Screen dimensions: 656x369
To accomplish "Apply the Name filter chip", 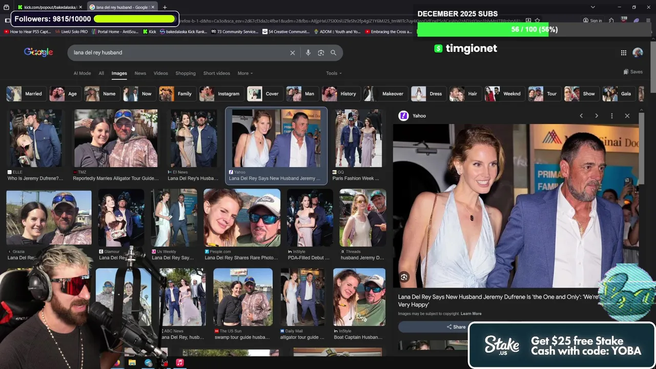I will tap(101, 94).
